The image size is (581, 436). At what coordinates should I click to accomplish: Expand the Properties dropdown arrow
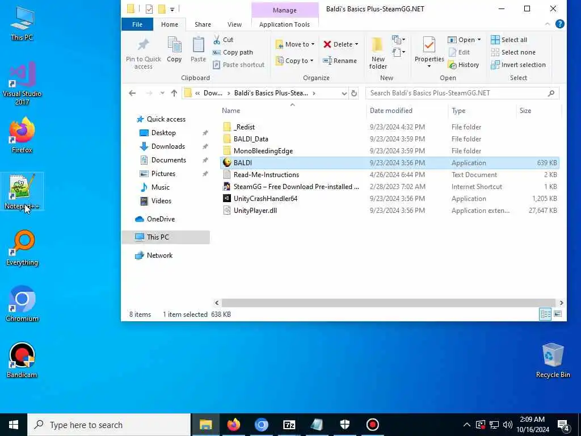pos(429,66)
